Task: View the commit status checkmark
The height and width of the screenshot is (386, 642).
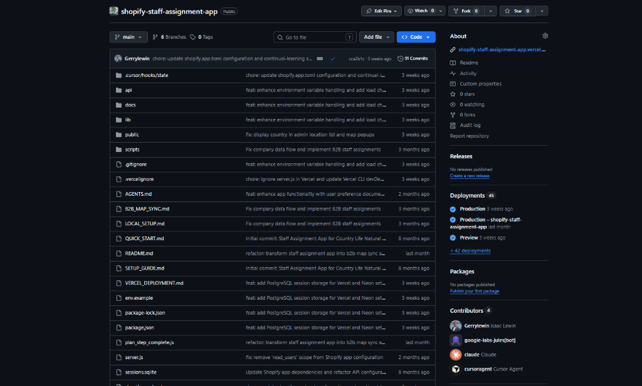Action: (333, 58)
